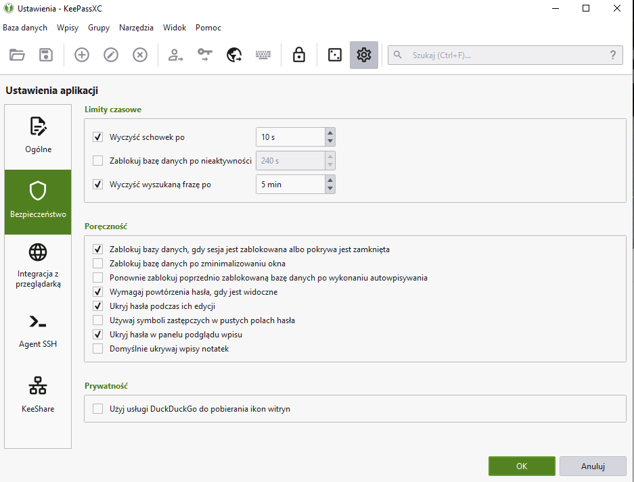Increase Wyczyść schowek po time value

pyautogui.click(x=330, y=133)
